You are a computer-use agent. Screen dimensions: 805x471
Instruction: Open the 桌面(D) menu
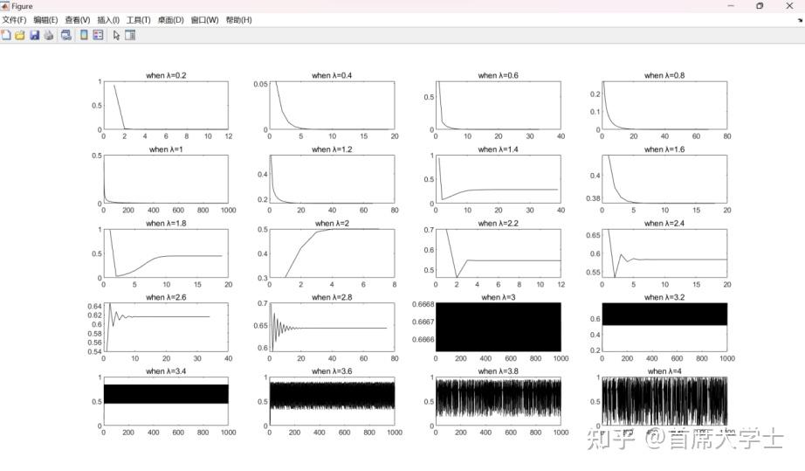[170, 20]
